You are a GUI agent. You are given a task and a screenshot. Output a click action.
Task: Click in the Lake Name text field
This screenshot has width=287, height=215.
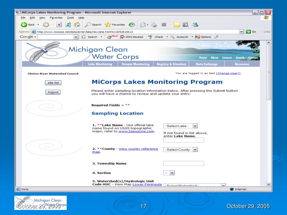coord(184,140)
